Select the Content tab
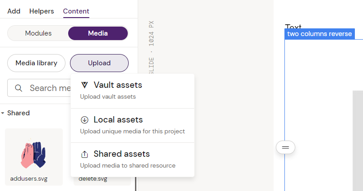The image size is (363, 191). pos(76,11)
